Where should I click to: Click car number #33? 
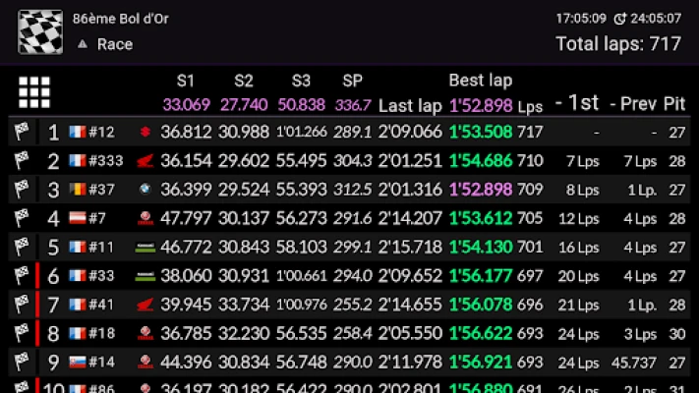point(101,275)
